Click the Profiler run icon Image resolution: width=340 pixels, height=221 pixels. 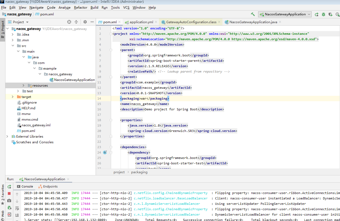[337, 14]
